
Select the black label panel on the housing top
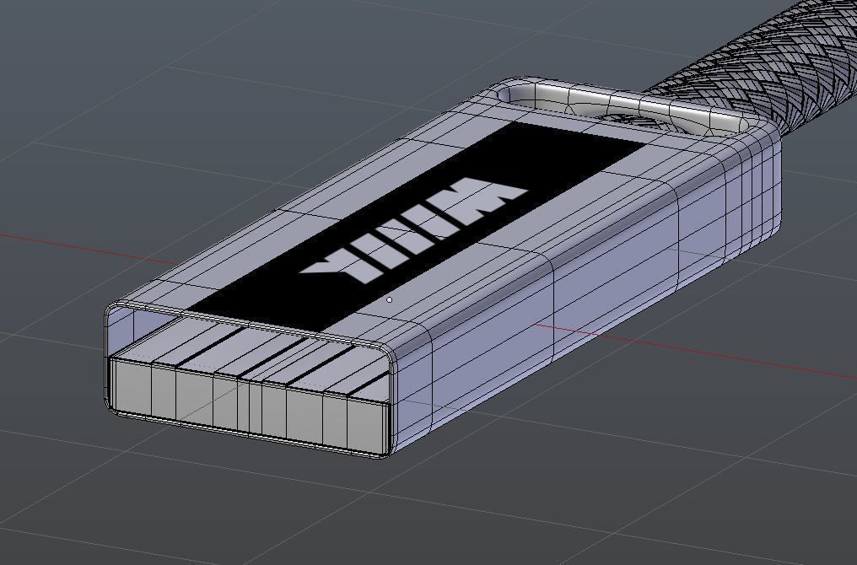(417, 227)
